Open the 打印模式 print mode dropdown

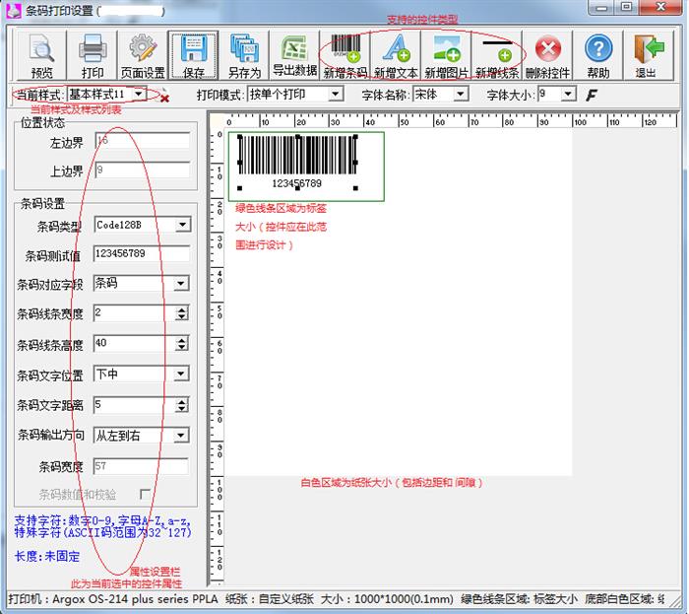pos(336,95)
